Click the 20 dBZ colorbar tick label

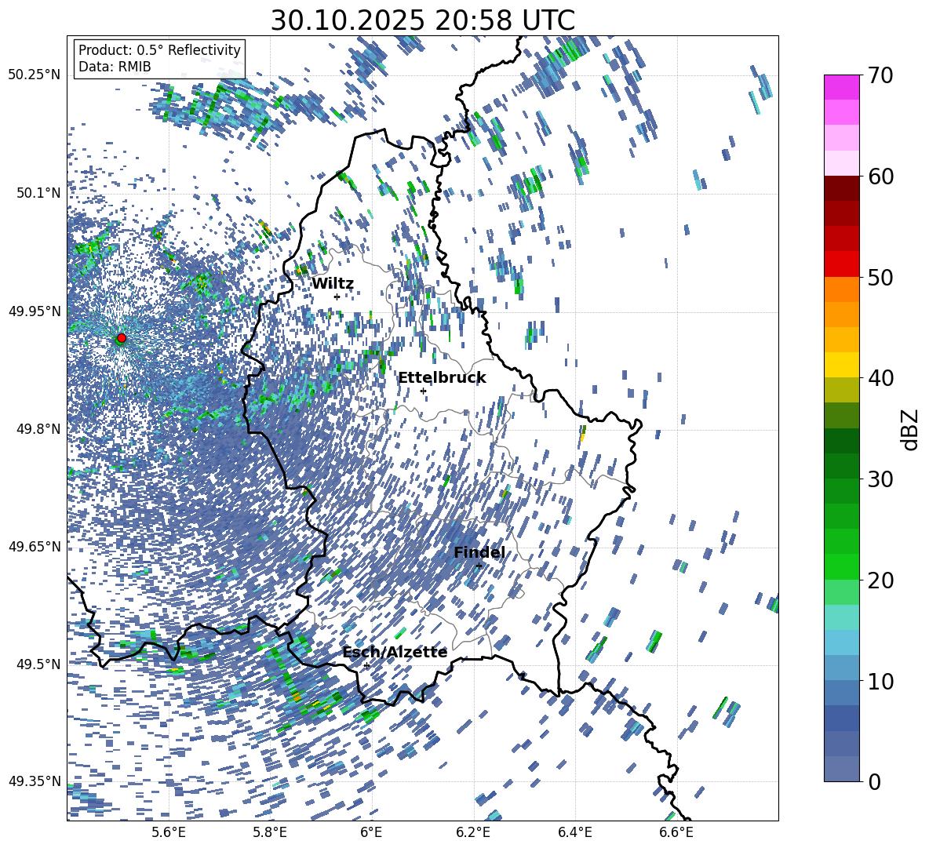pos(880,580)
